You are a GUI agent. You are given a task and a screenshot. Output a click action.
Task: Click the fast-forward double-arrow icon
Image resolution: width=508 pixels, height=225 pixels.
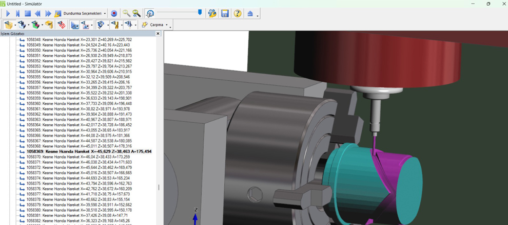[48, 13]
